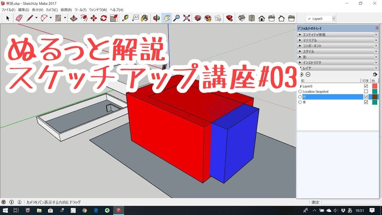Activate the Orbit camera tool
The width and height of the screenshot is (382, 215).
(156, 19)
